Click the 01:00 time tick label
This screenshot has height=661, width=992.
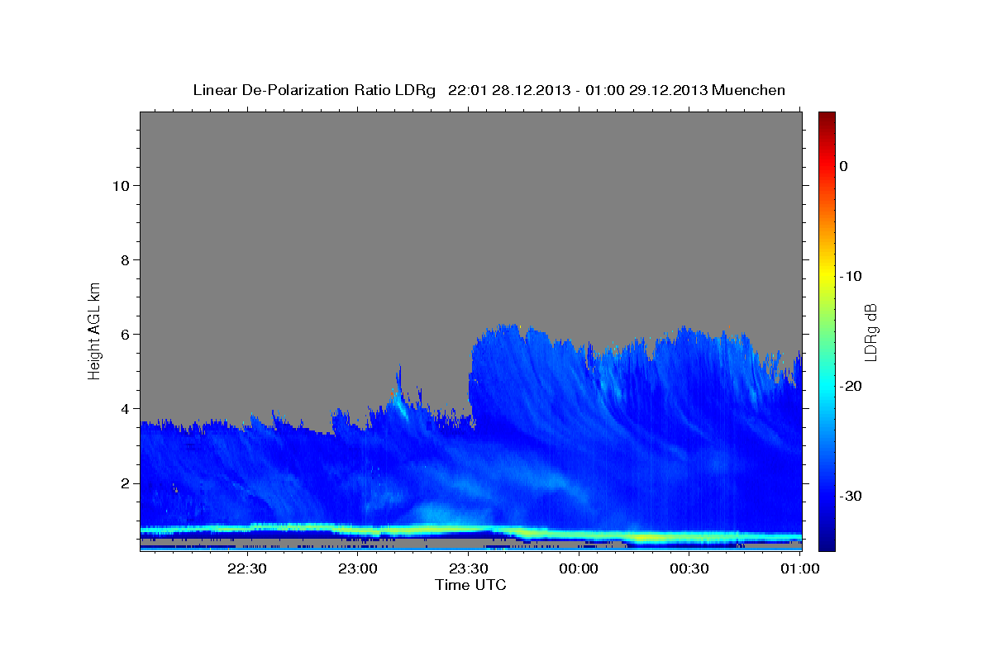[799, 569]
